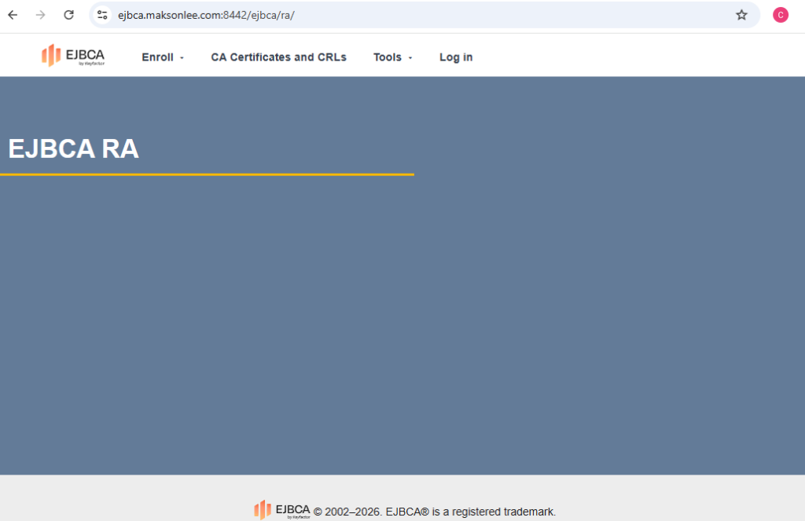Open the site information icon in address bar
The height and width of the screenshot is (521, 805).
102,15
